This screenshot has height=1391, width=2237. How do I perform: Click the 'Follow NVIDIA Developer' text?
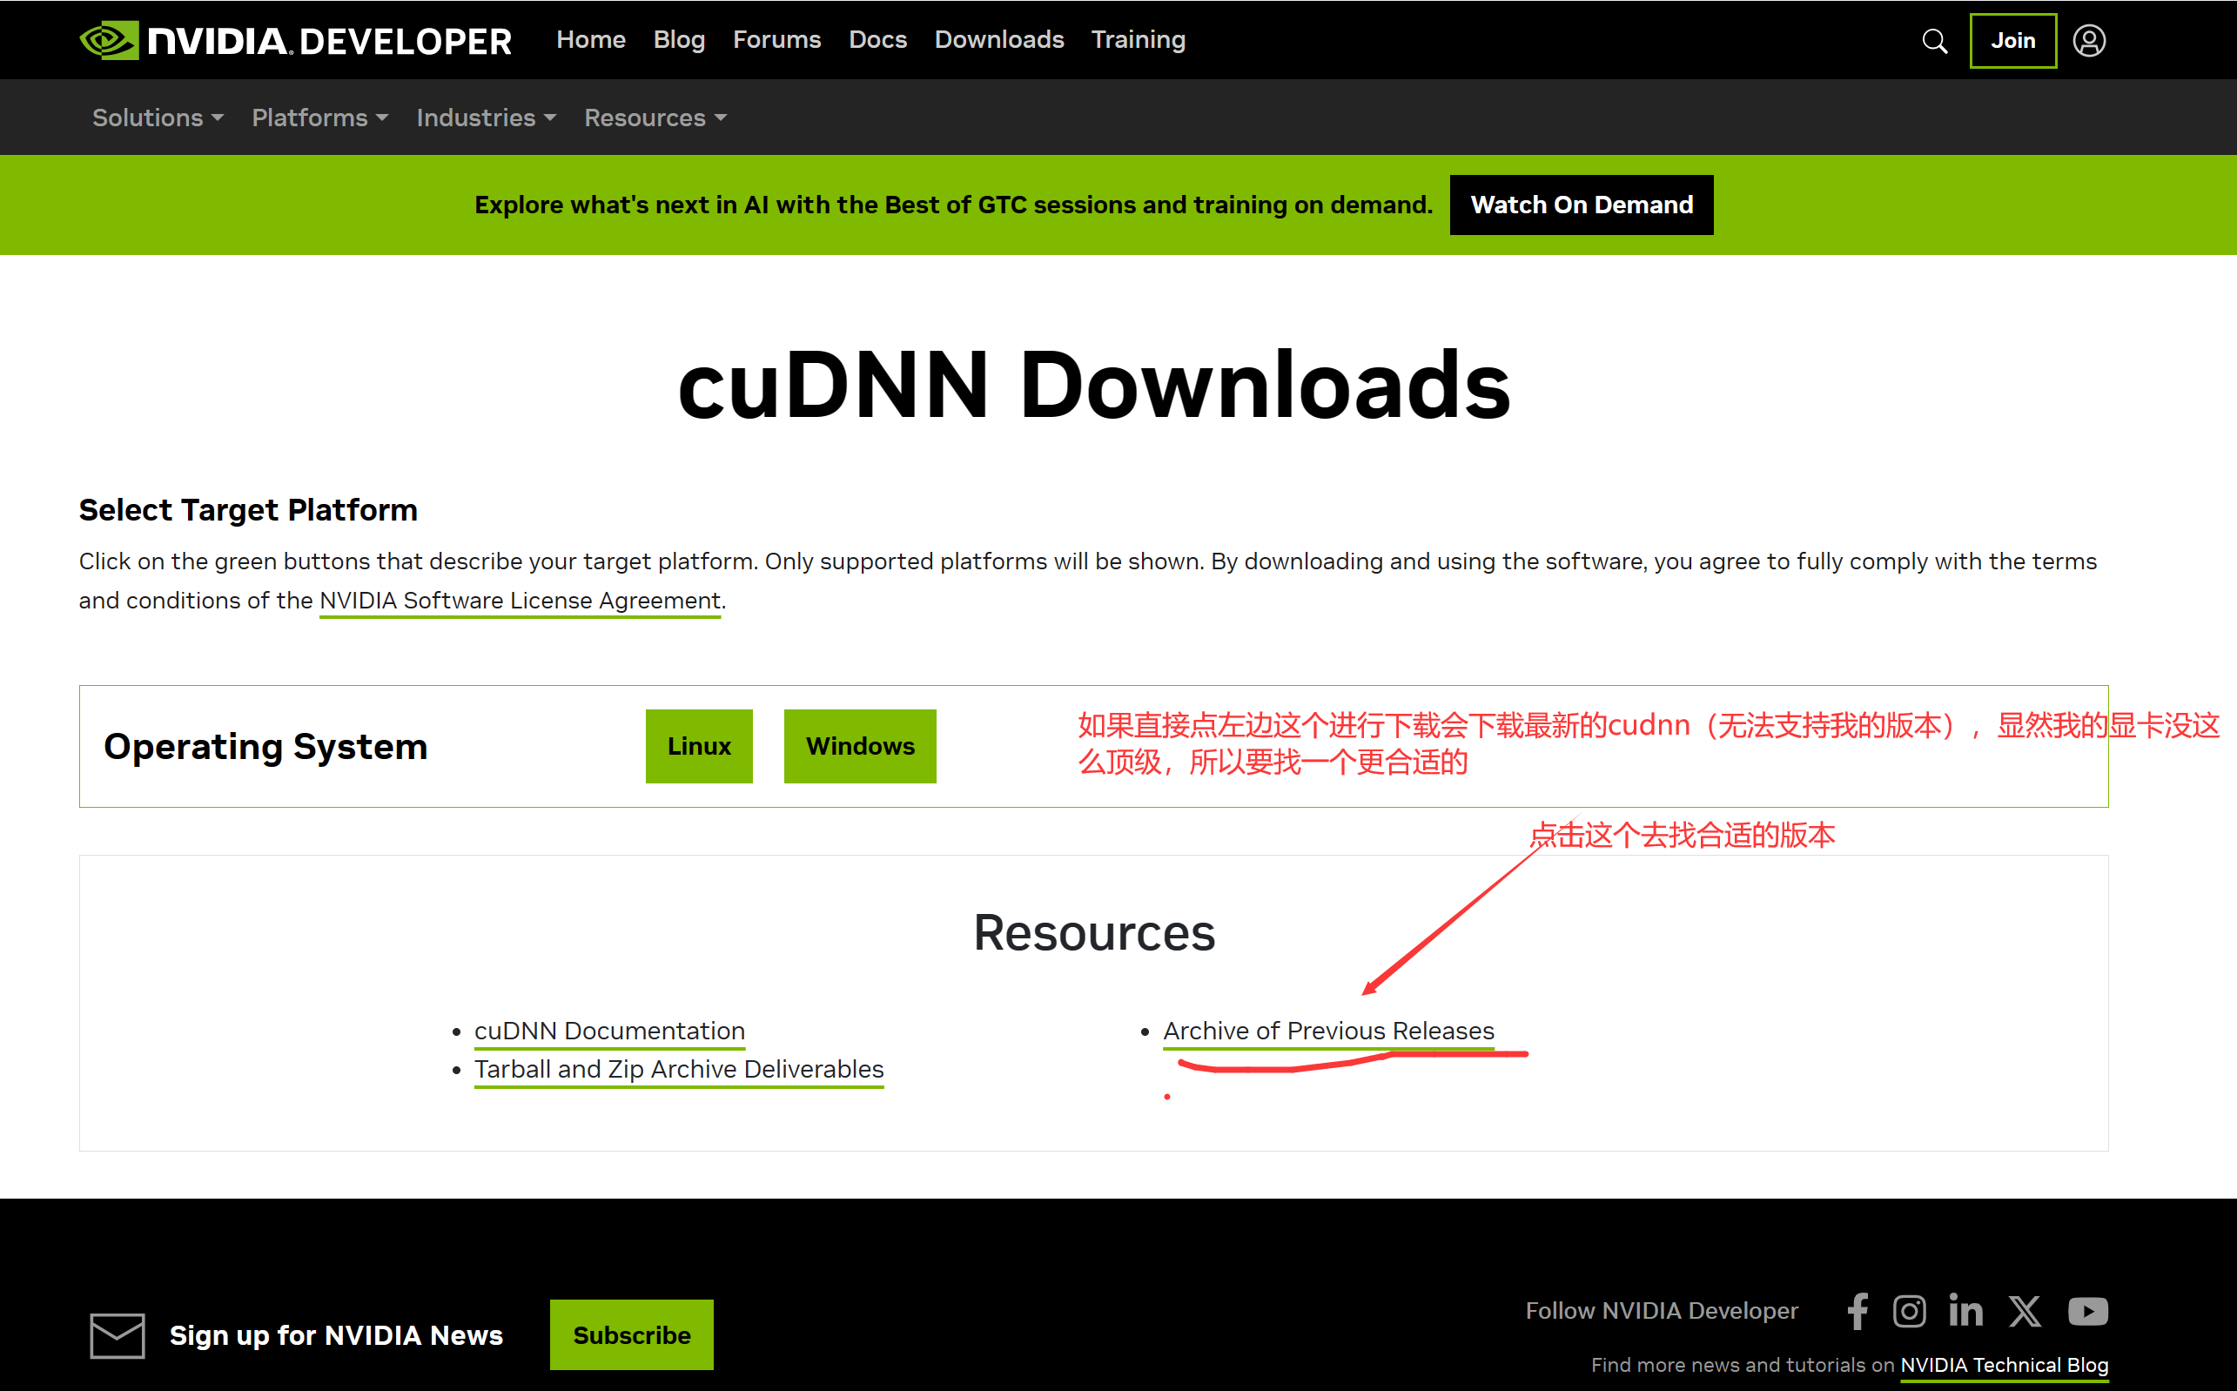1661,1311
